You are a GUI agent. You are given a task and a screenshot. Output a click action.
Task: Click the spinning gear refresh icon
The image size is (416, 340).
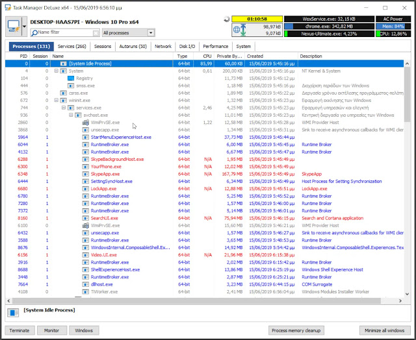point(227,19)
